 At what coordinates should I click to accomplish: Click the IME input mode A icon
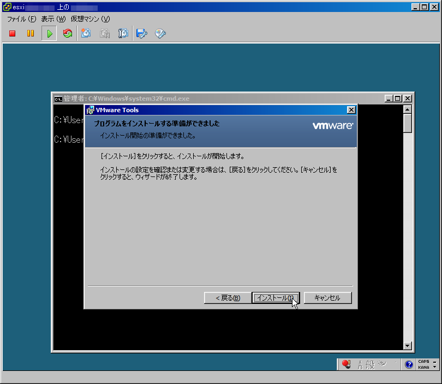pos(360,365)
